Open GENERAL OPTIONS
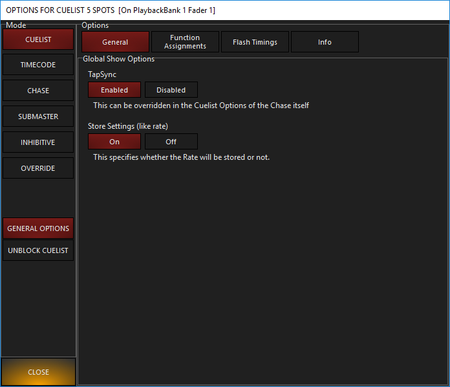 pos(38,228)
